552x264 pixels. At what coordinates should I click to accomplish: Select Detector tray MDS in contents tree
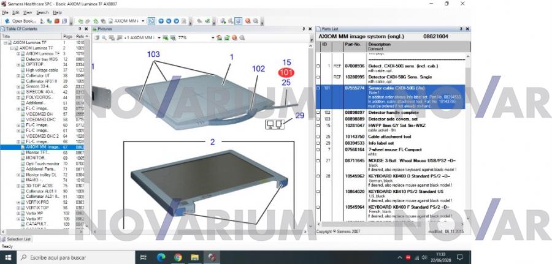pyautogui.click(x=42, y=59)
